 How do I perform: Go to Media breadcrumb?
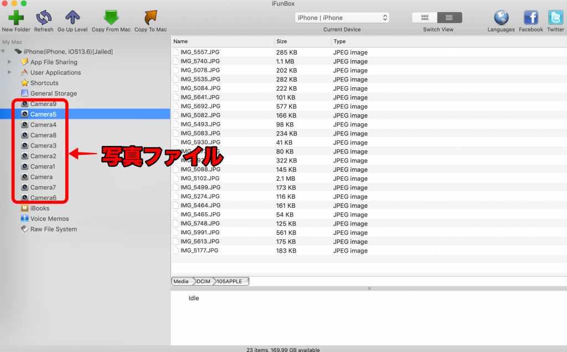[181, 281]
